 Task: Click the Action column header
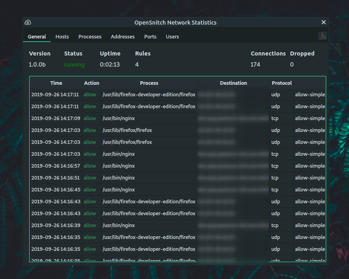(92, 83)
